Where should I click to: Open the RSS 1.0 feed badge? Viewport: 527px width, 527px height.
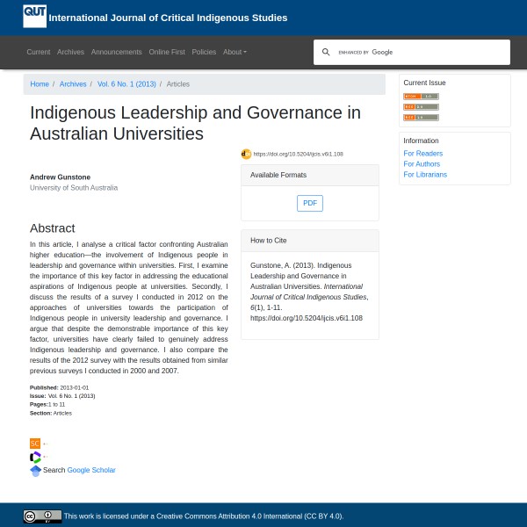click(x=421, y=117)
